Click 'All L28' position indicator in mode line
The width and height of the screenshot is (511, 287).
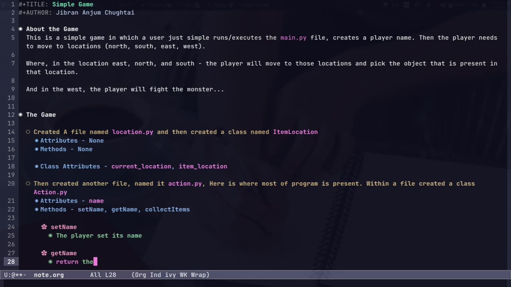point(103,275)
